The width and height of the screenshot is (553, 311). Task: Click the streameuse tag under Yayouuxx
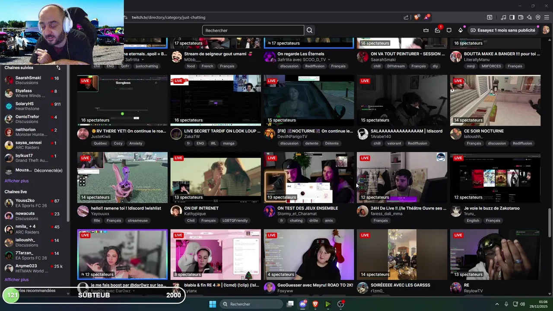point(138,221)
